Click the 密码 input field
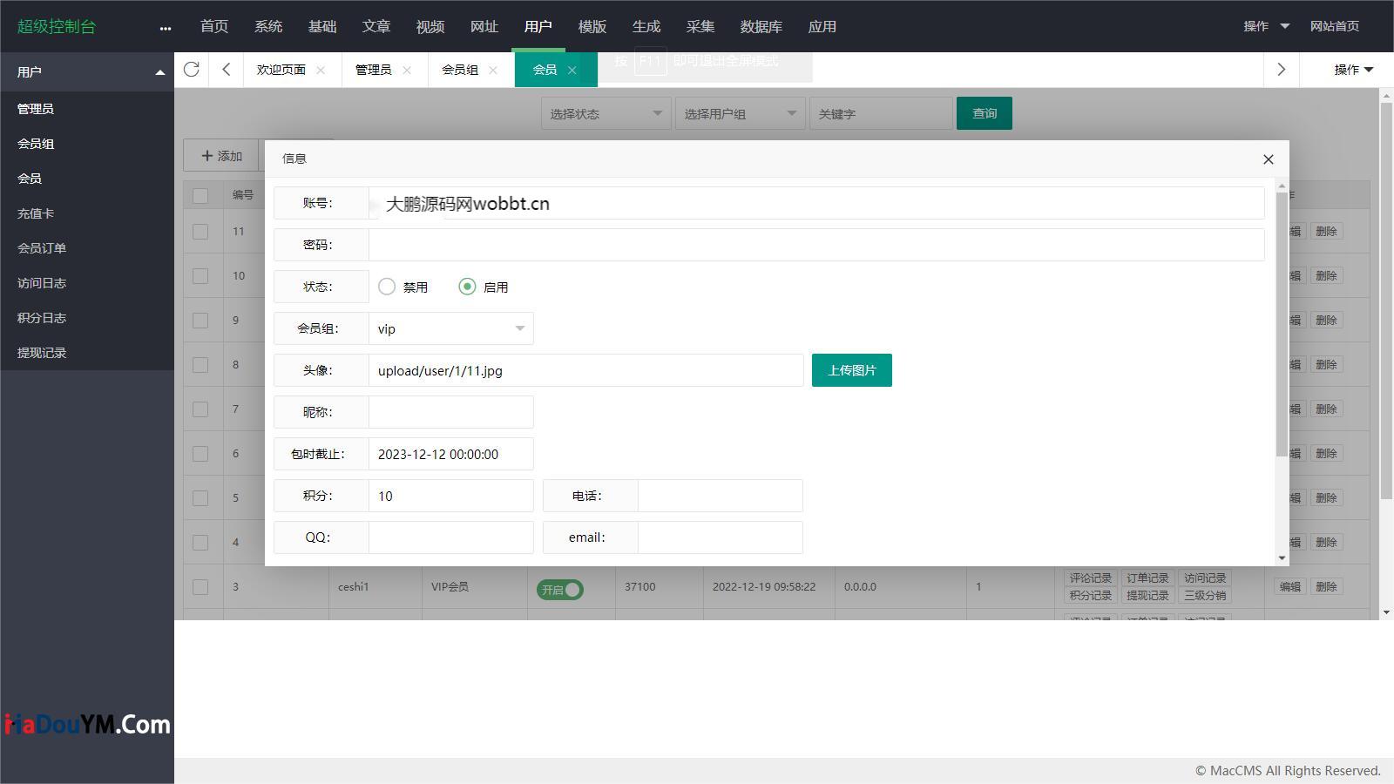 click(816, 245)
